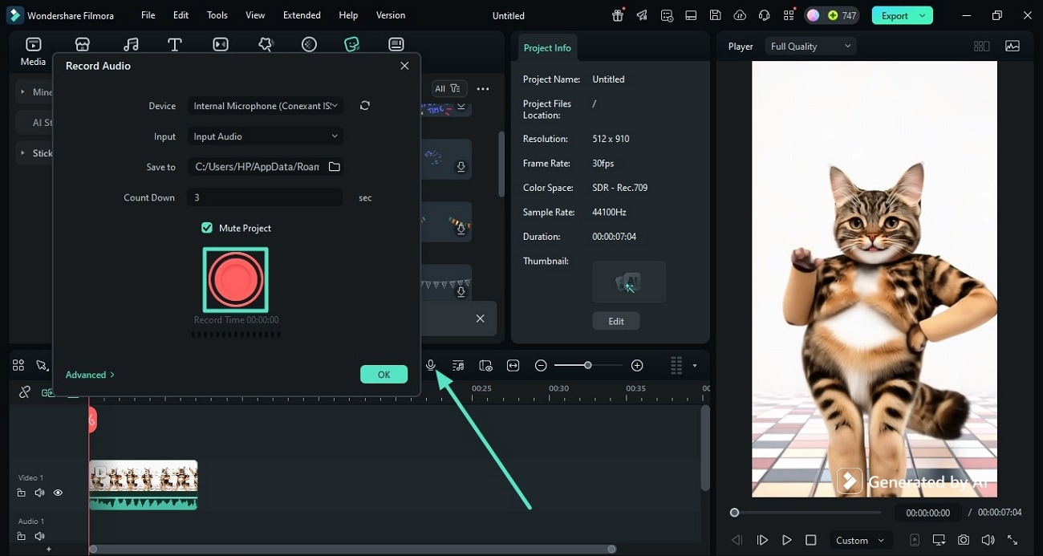Click the player volume speaker icon
Screen dimensions: 1043x556
pyautogui.click(x=988, y=540)
